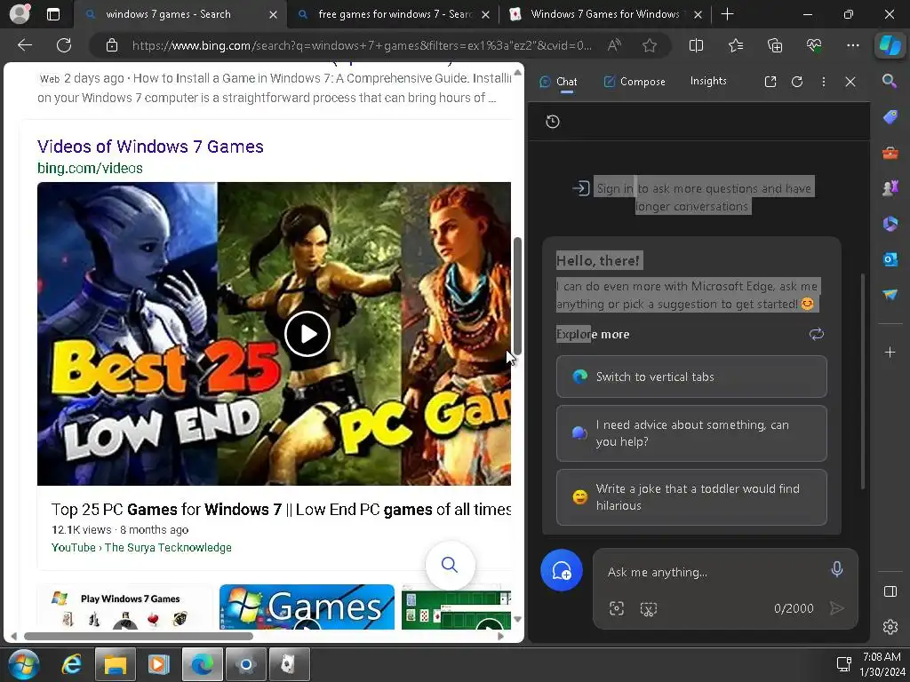
Task: Open Windows Media Player taskbar icon
Action: click(x=158, y=664)
